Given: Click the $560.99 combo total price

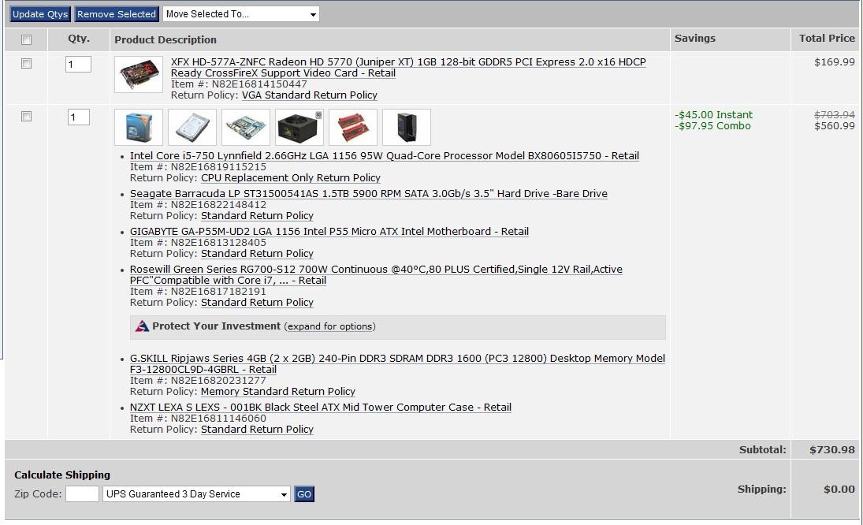Looking at the screenshot, I should pos(835,126).
